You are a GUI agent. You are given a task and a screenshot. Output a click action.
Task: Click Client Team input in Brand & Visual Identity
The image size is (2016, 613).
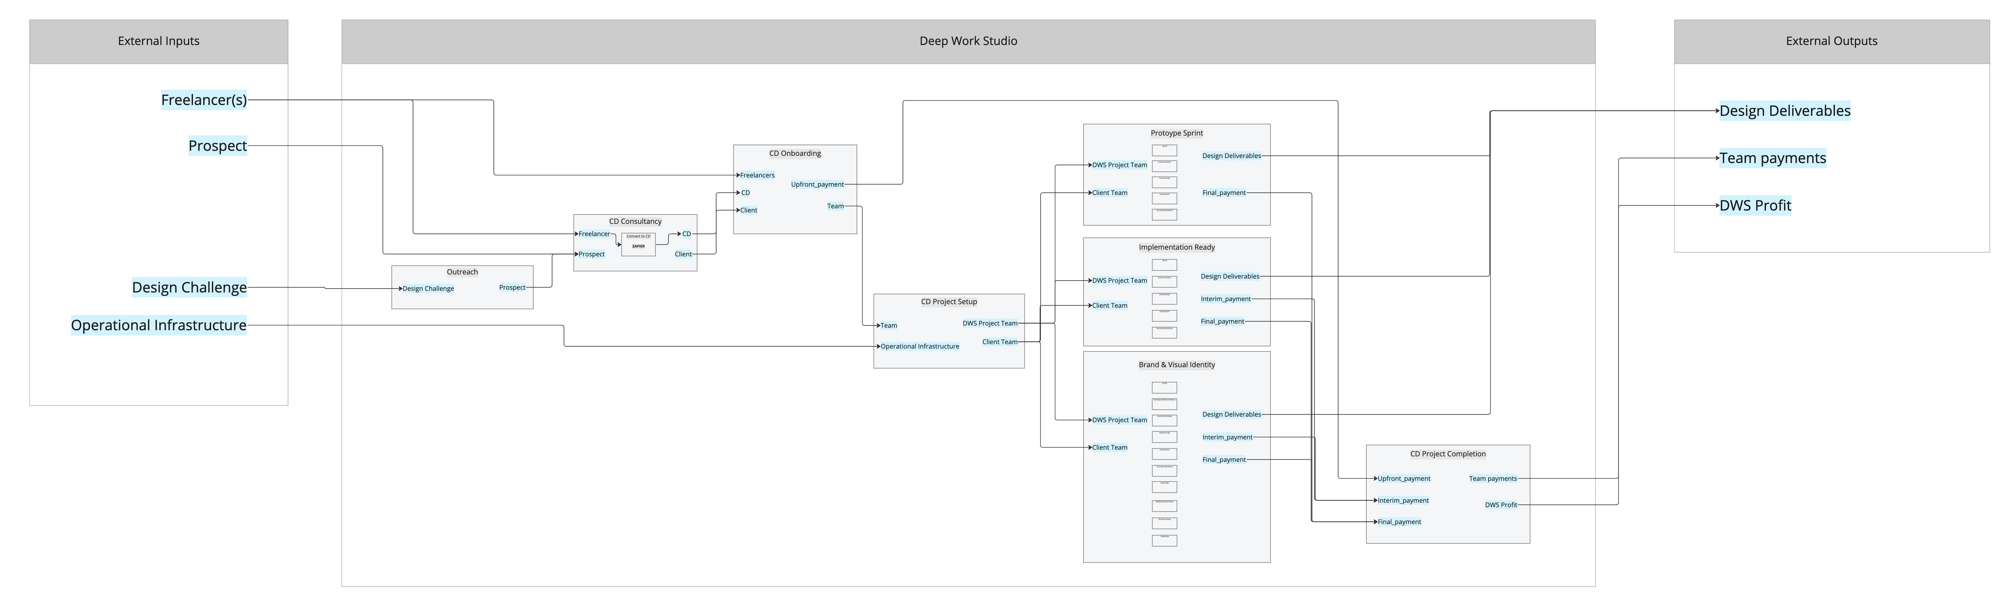(1110, 447)
